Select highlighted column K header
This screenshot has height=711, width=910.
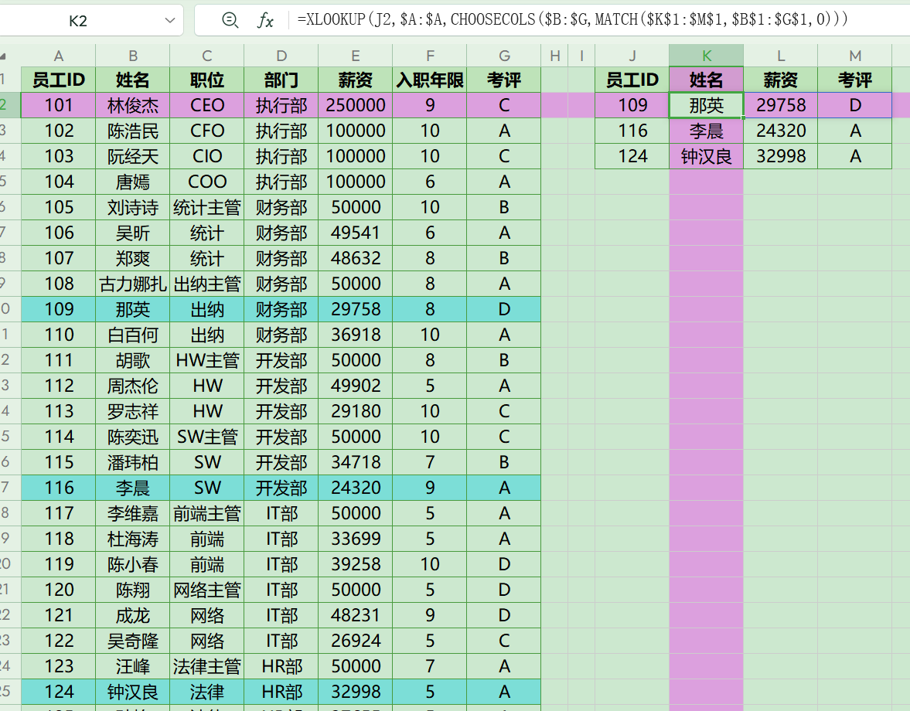click(707, 56)
